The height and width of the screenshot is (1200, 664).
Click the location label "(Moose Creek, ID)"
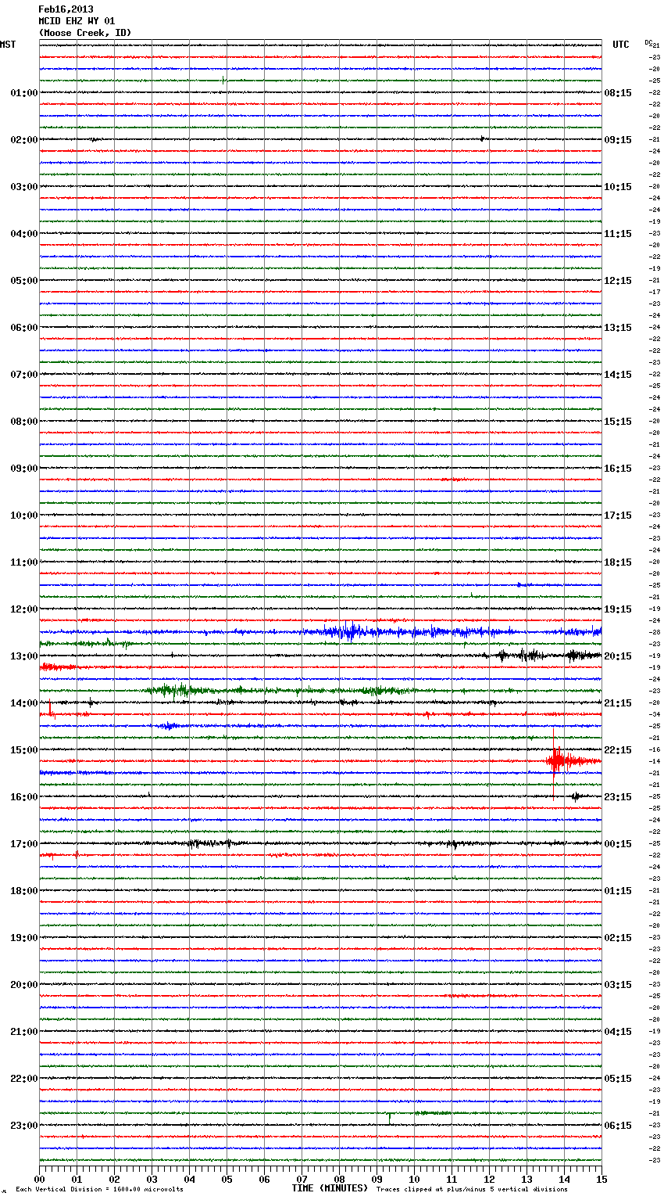click(x=85, y=33)
